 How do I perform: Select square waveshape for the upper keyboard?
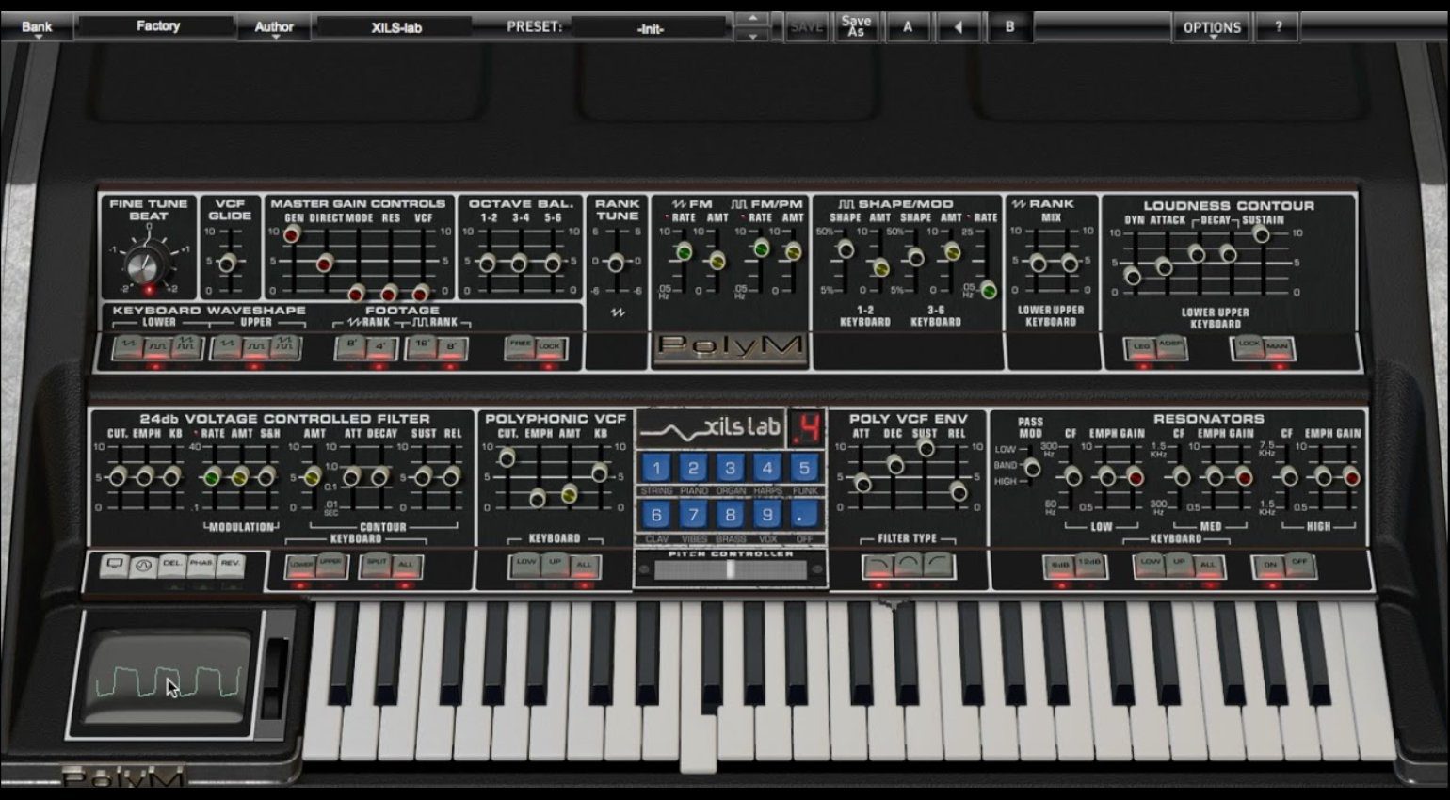[254, 347]
